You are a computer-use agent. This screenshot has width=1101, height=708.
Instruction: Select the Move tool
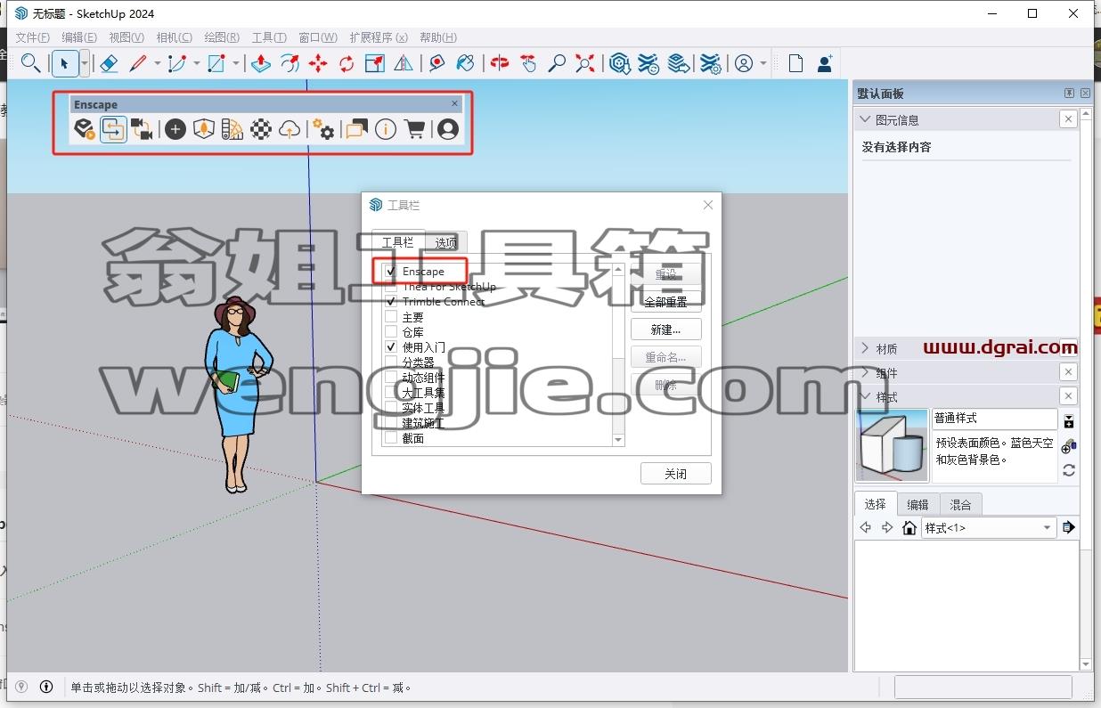coord(318,63)
